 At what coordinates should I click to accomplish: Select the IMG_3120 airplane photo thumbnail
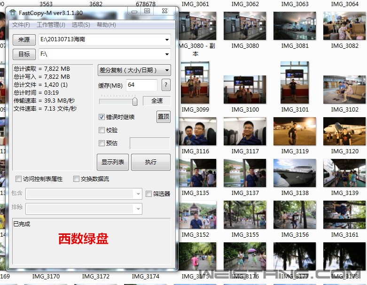pos(344,131)
